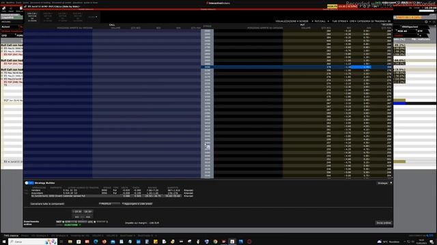437x245 pixels.
Task: Open File Explorer from the taskbar
Action: click(x=70, y=242)
